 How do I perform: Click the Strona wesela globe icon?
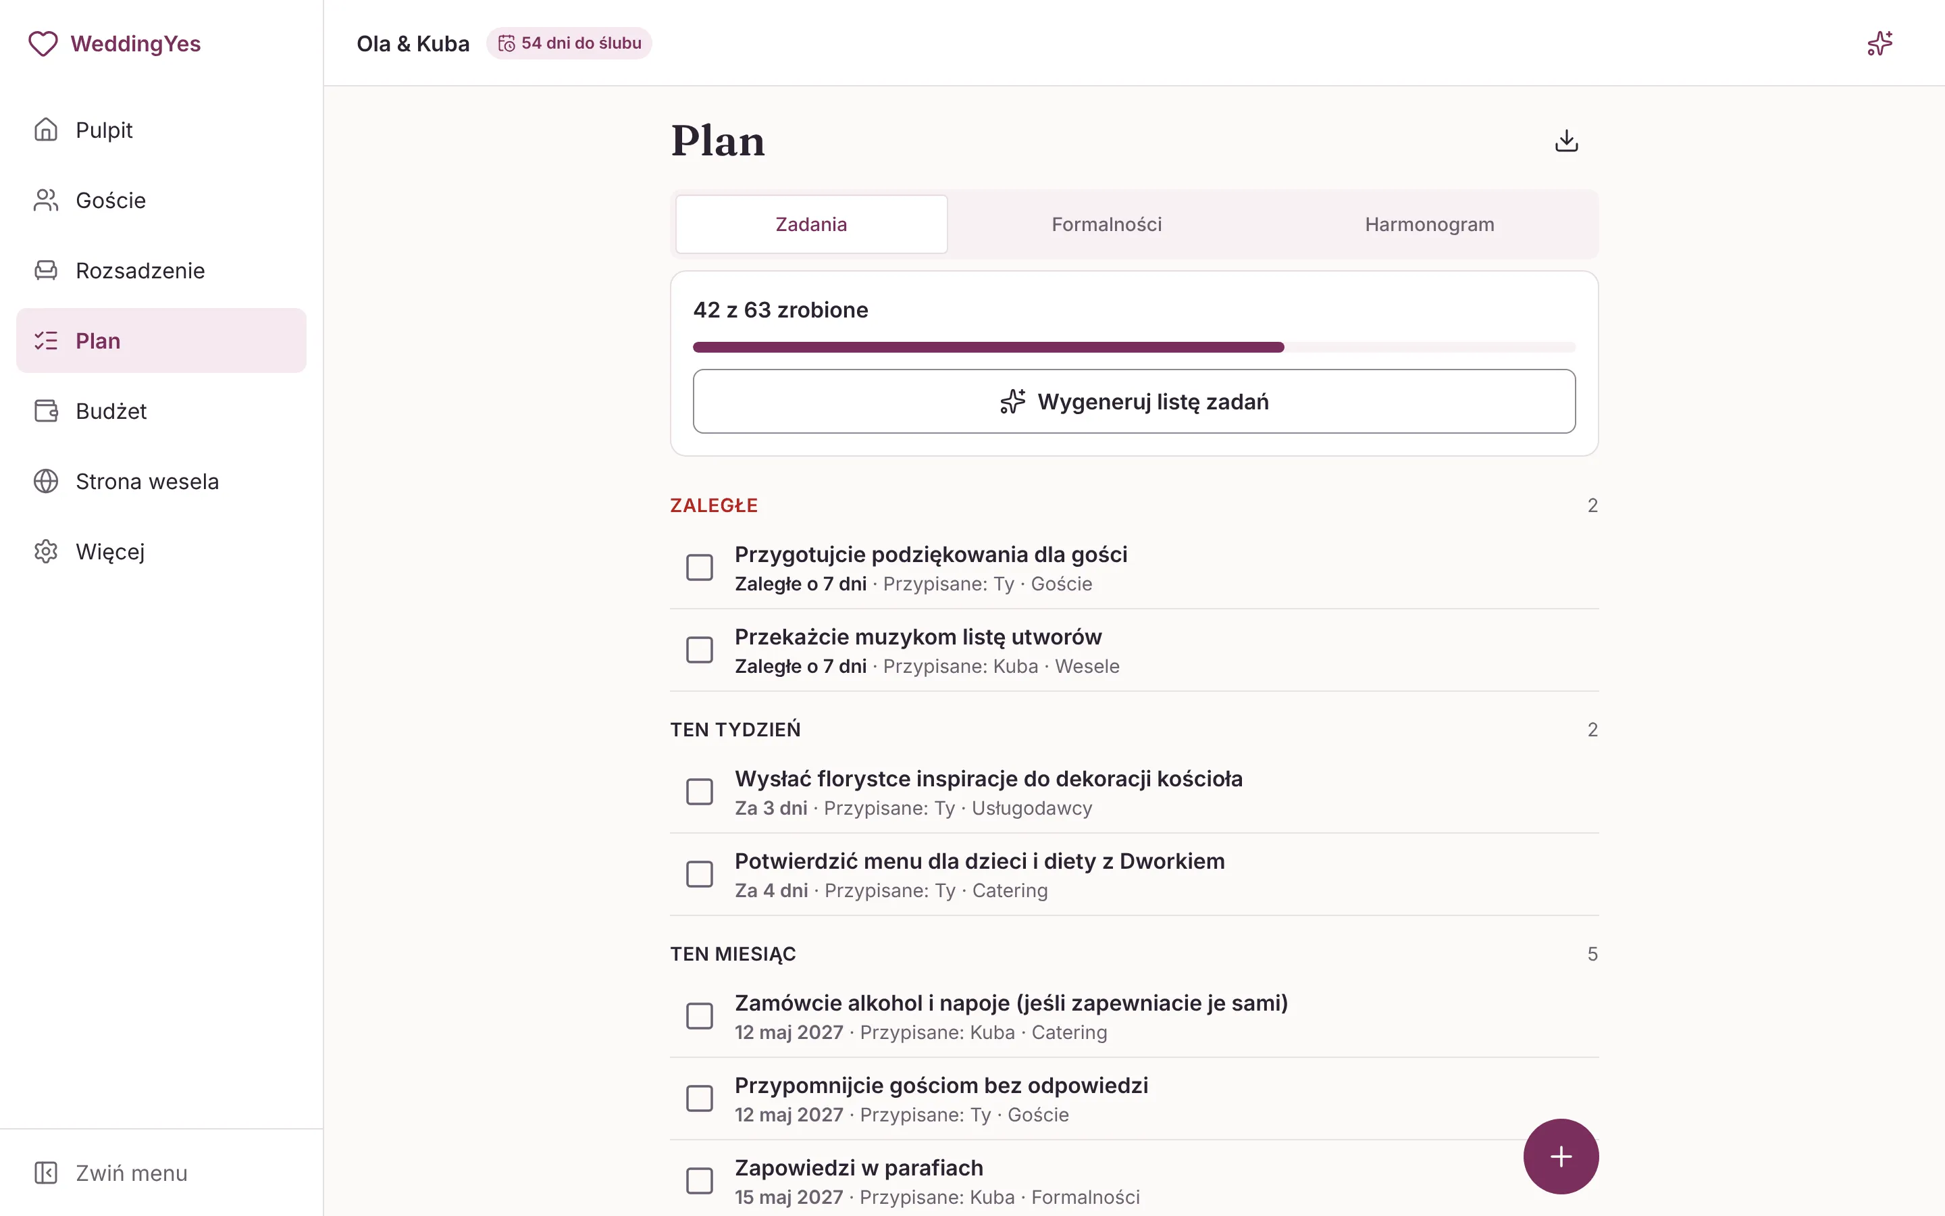46,481
